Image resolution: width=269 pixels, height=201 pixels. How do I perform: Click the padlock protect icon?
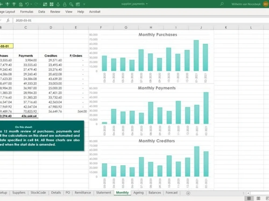pyautogui.click(x=65, y=4)
